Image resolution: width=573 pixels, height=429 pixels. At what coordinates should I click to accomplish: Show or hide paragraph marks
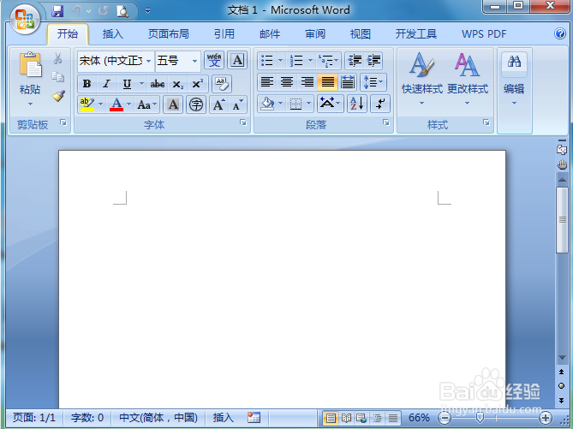tap(380, 104)
